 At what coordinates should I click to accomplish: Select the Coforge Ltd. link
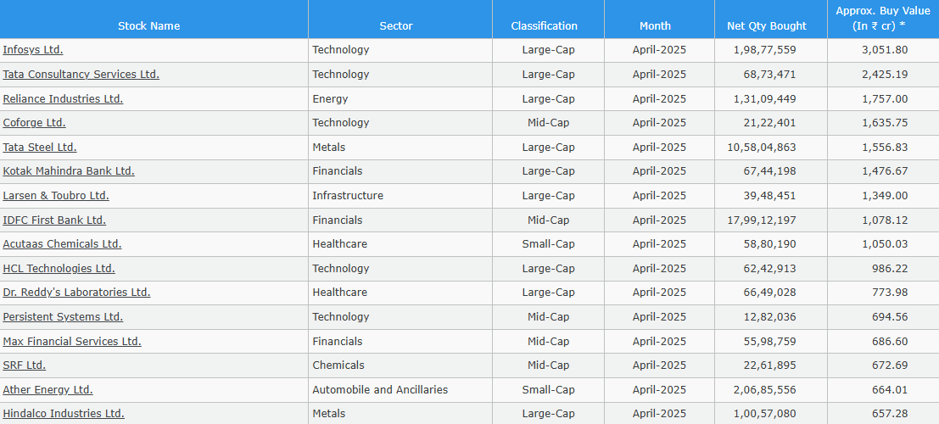coord(34,123)
